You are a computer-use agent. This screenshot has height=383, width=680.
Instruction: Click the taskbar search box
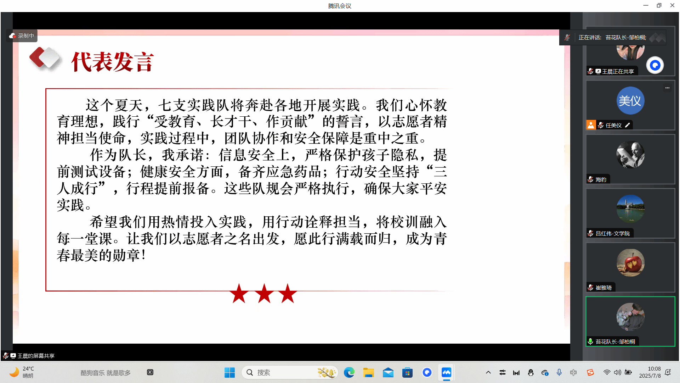(289, 372)
